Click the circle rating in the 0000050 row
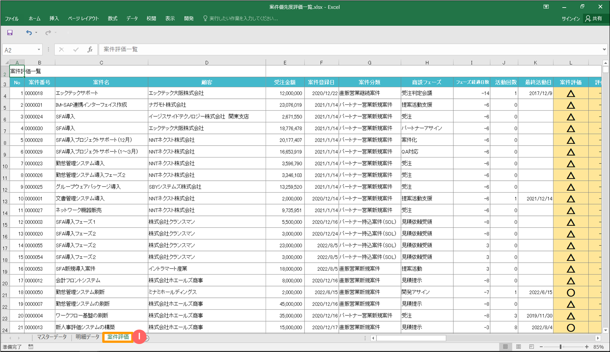The width and height of the screenshot is (610, 352). pyautogui.click(x=571, y=293)
